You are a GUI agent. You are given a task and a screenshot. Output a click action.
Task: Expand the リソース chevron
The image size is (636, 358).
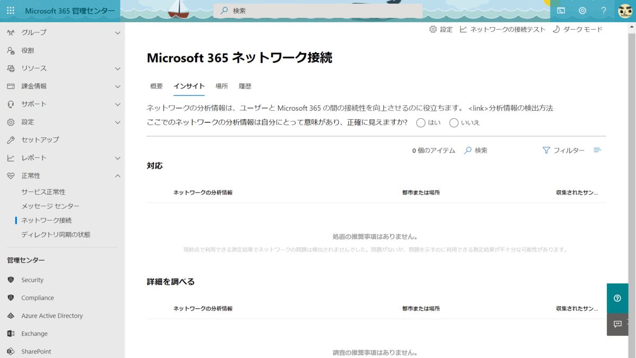118,68
